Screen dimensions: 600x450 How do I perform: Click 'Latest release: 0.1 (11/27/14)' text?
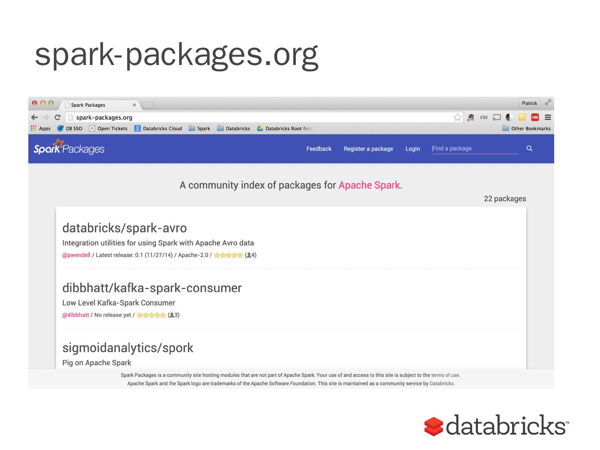134,255
